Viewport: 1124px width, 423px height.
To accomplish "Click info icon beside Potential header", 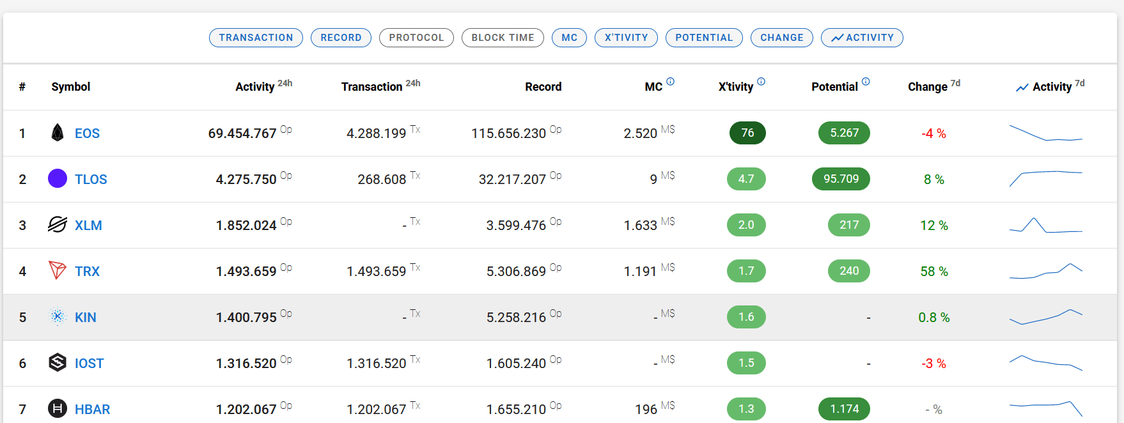I will [866, 82].
